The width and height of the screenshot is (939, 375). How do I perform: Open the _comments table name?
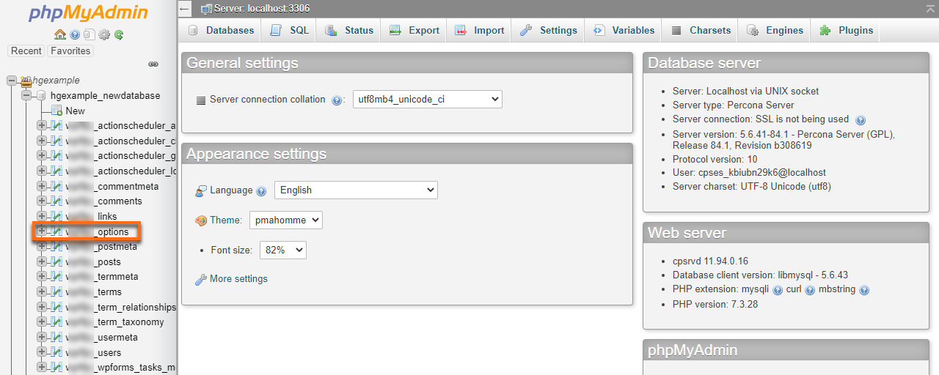click(x=104, y=201)
